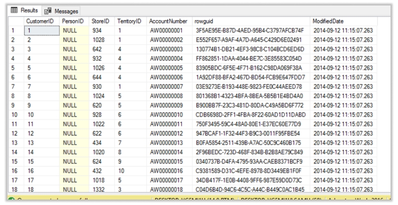Select the AW00000010 account number cell
The image size is (398, 205).
(167, 115)
